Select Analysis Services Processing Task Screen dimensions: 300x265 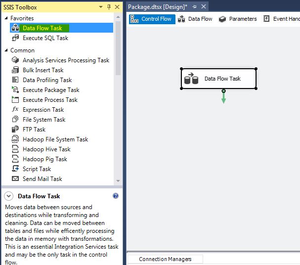61,60
